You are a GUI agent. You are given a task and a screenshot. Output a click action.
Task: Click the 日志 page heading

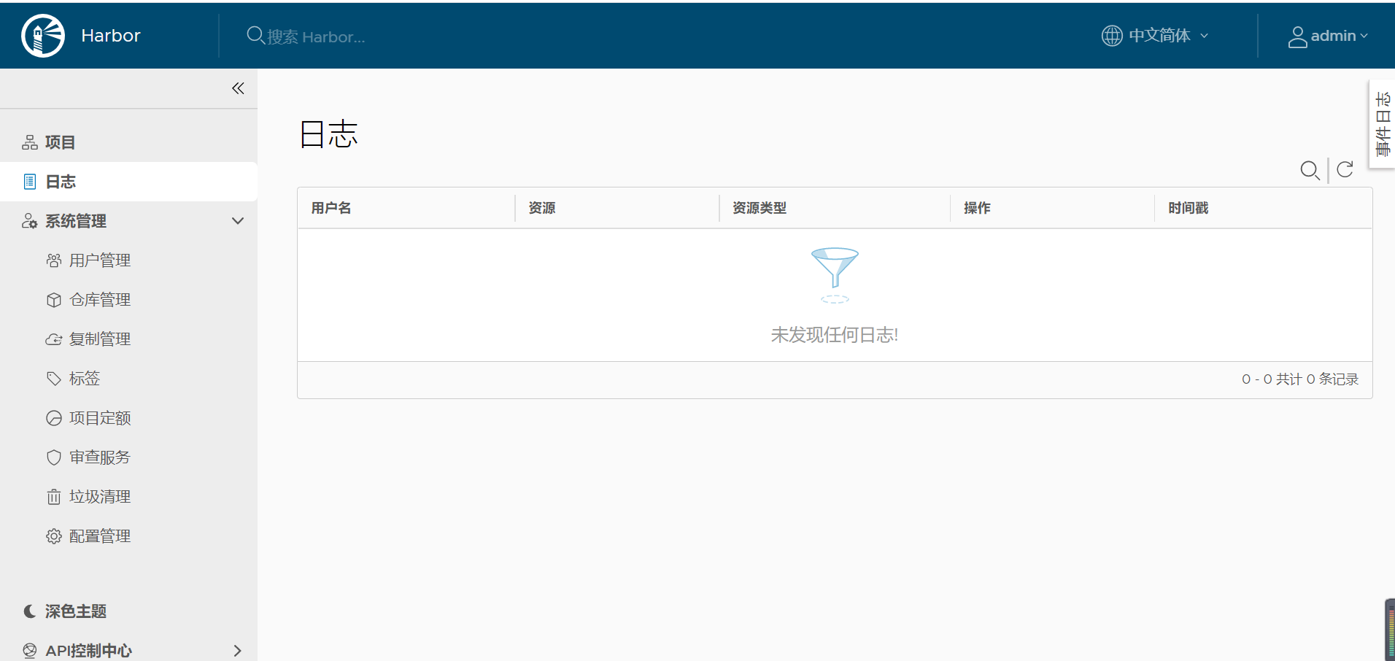pyautogui.click(x=329, y=135)
